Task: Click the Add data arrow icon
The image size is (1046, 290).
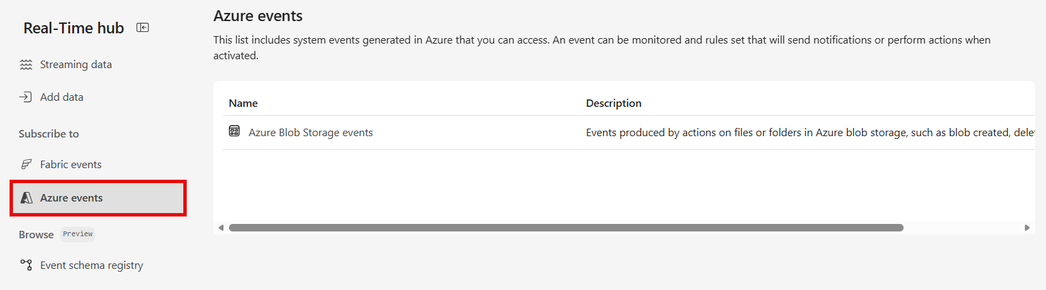Action: point(27,97)
